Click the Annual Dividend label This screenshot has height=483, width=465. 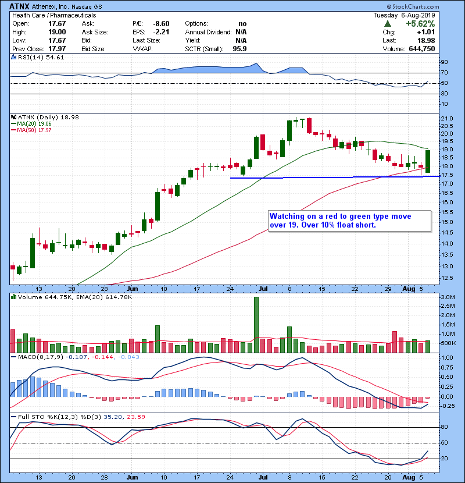tap(208, 32)
